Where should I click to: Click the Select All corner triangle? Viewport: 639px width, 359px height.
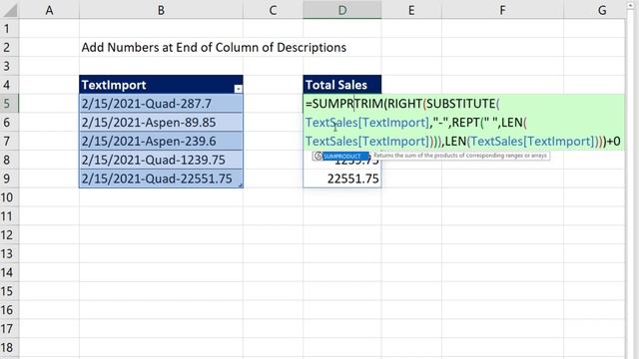tap(10, 10)
